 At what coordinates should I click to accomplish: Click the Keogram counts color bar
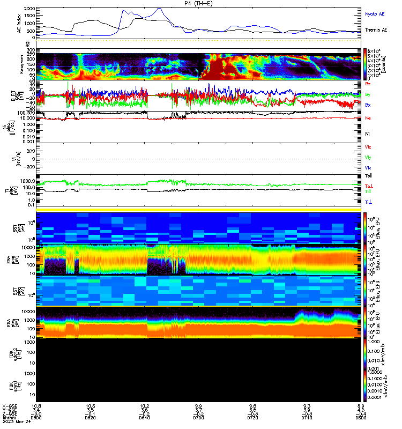(365, 64)
